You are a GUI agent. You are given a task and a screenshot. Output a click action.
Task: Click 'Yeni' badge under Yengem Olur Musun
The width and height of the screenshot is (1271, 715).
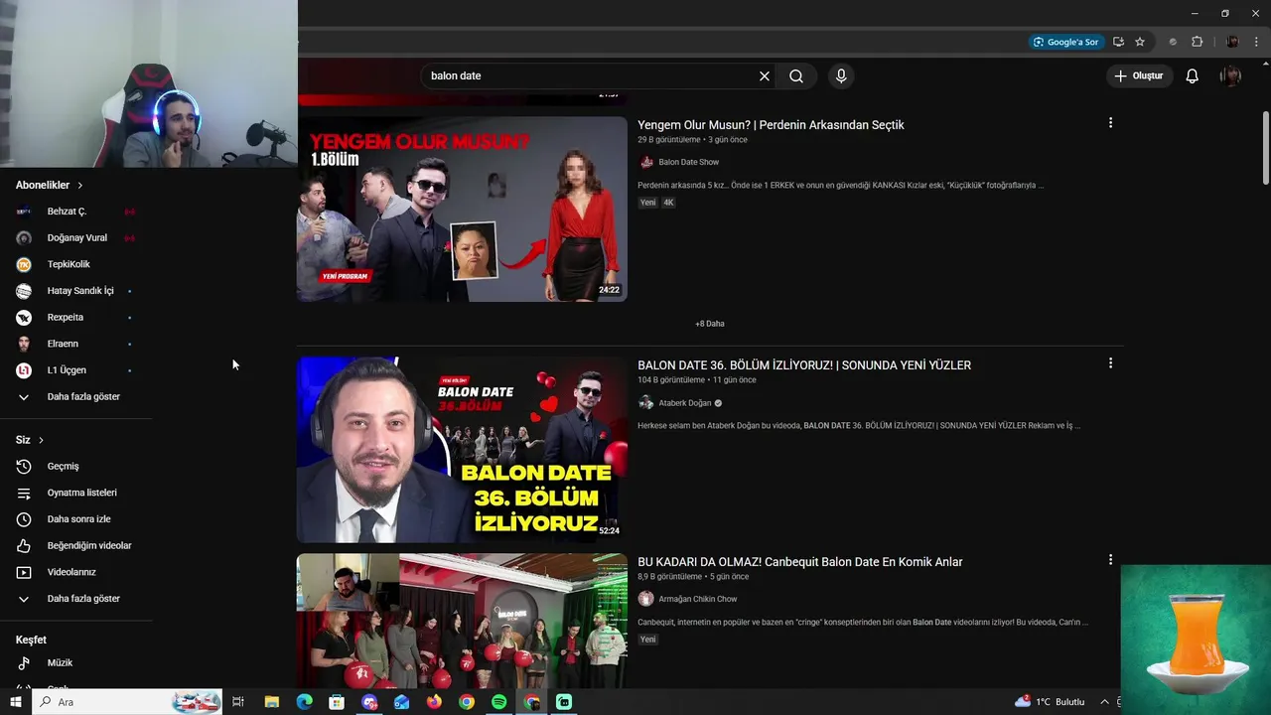[x=648, y=203]
